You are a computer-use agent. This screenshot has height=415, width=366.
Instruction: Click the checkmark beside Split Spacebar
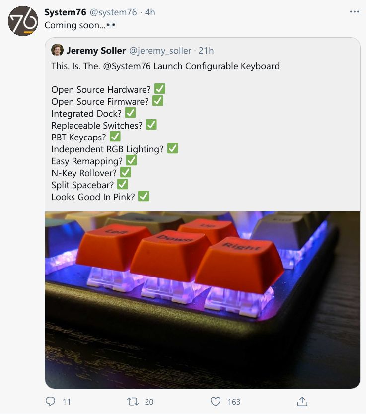point(123,184)
